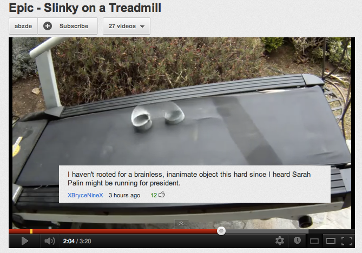Mute audio using the speaker icon
The width and height of the screenshot is (362, 253).
(x=50, y=241)
